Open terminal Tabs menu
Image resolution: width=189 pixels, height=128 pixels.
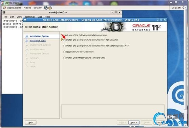[x=40, y=17]
